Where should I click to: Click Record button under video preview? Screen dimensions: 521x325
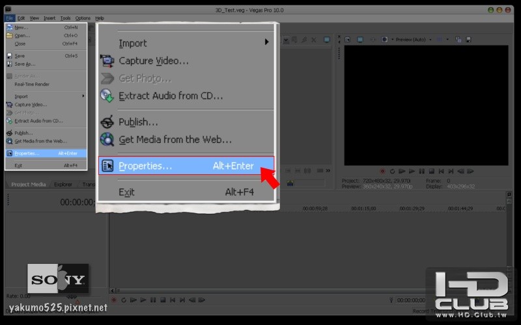[382, 171]
